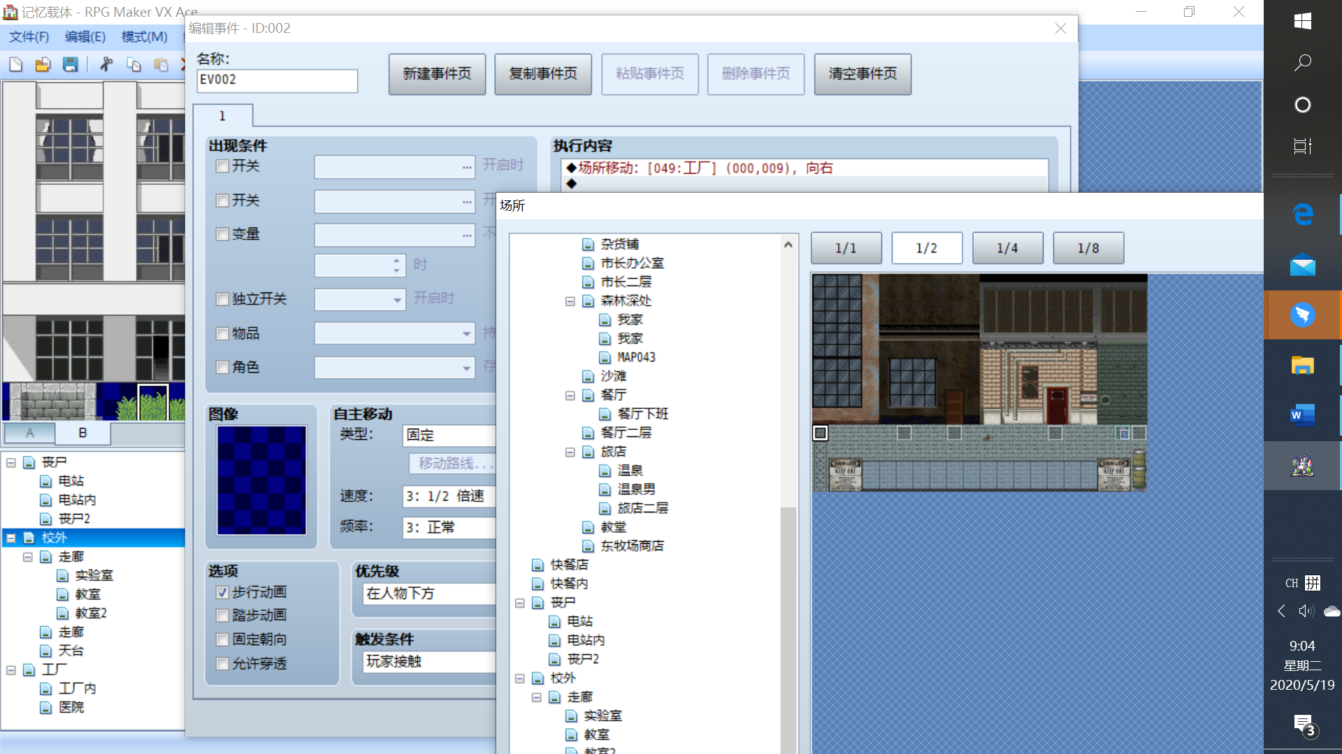
Task: Click the 名称 field containing EV002
Action: 277,80
